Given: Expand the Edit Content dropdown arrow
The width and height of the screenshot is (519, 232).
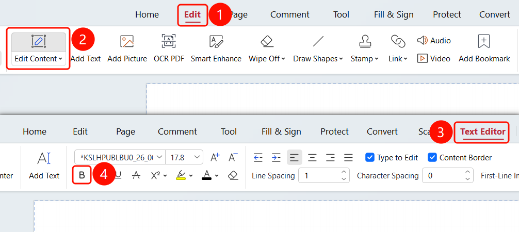Looking at the screenshot, I should tap(60, 59).
